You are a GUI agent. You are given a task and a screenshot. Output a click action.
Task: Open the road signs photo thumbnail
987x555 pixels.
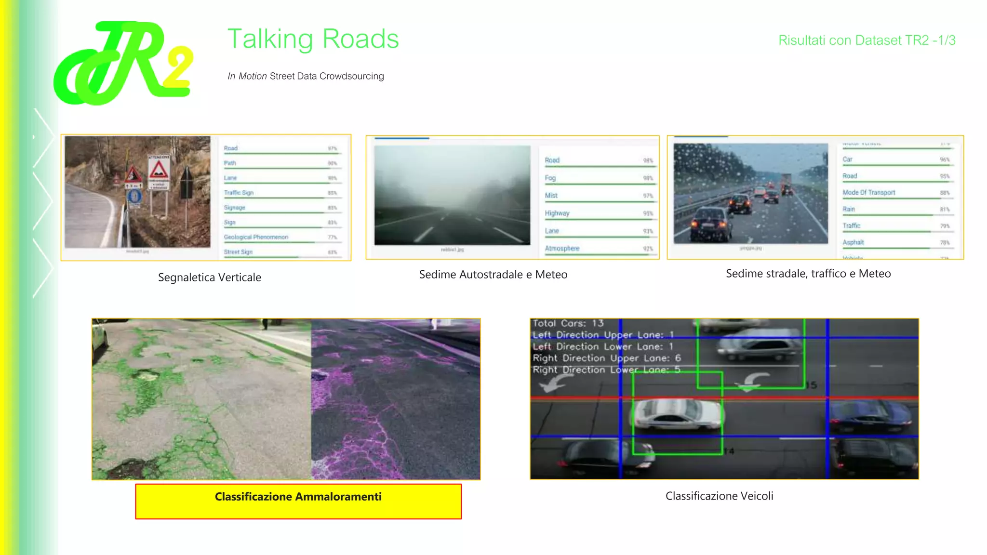138,192
